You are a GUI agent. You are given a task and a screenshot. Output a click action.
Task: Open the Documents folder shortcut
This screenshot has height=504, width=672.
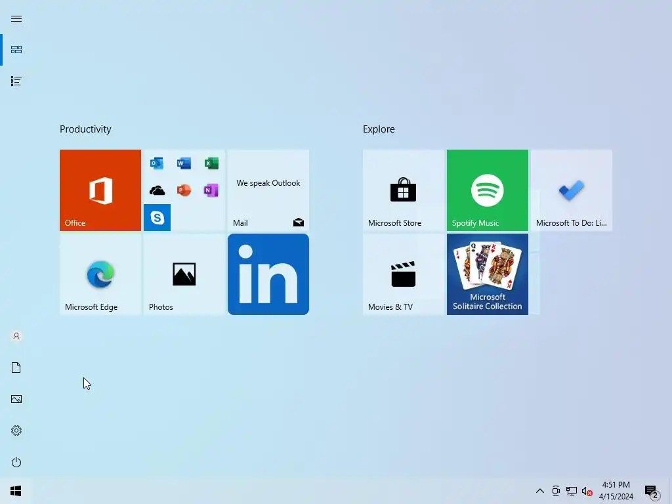coord(16,367)
